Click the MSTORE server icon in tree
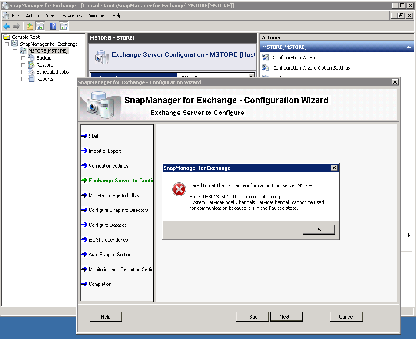Screen dimensions: 416x339 click(23, 51)
